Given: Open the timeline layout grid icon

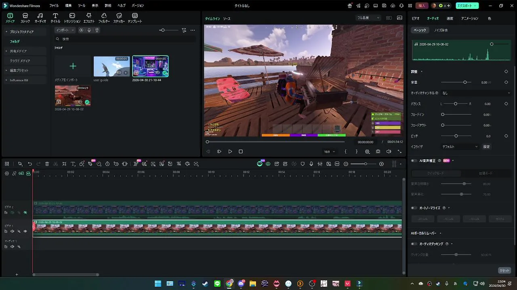Looking at the screenshot, I should (x=7, y=164).
